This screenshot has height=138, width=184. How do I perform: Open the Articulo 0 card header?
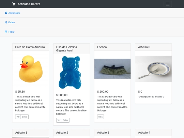click(x=153, y=47)
